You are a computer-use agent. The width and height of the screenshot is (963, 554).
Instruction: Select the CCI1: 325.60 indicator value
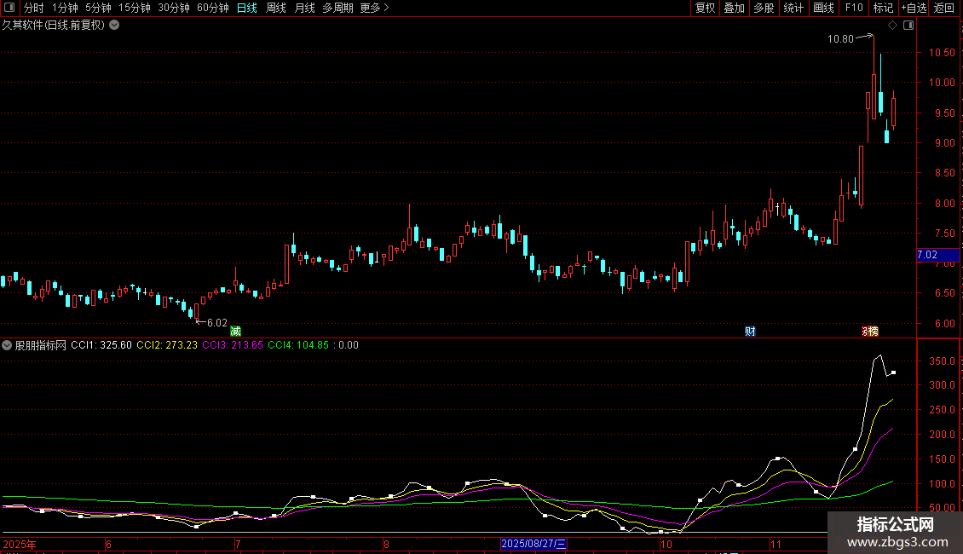pyautogui.click(x=101, y=345)
